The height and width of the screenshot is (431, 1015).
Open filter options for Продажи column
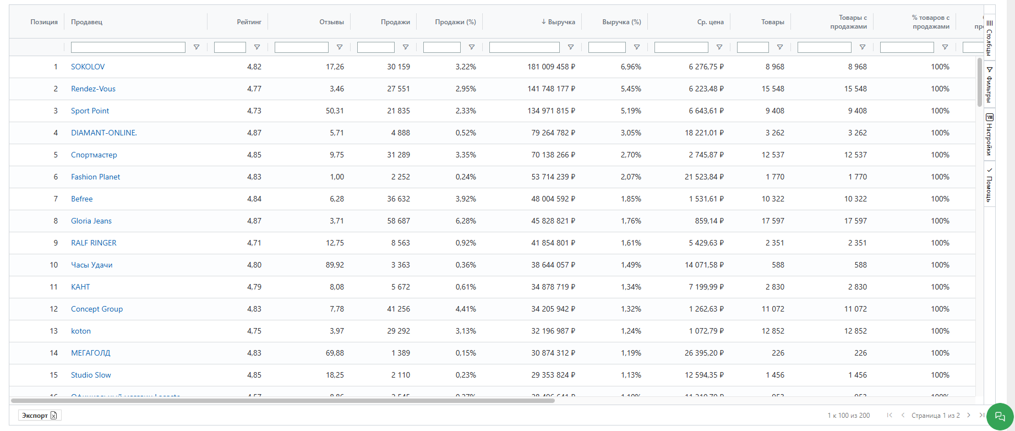coord(406,47)
